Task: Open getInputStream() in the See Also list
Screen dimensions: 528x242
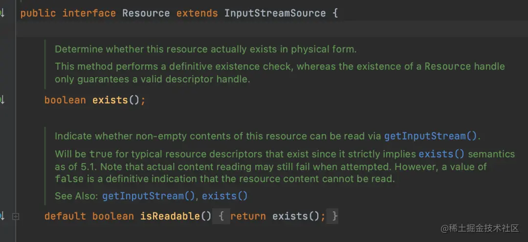Action: click(149, 196)
